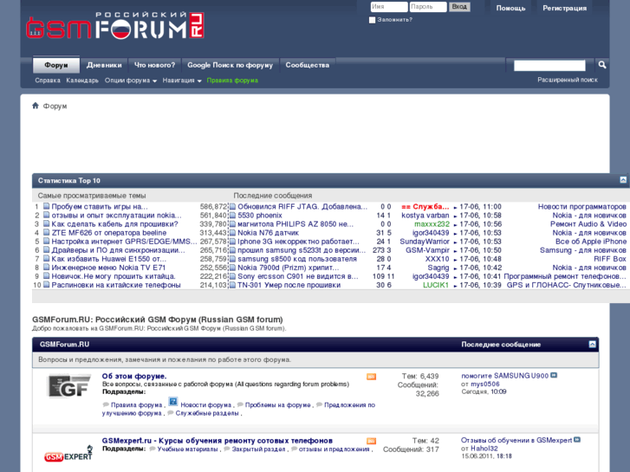Open user profile mys0506
Image resolution: width=630 pixels, height=472 pixels.
(485, 384)
